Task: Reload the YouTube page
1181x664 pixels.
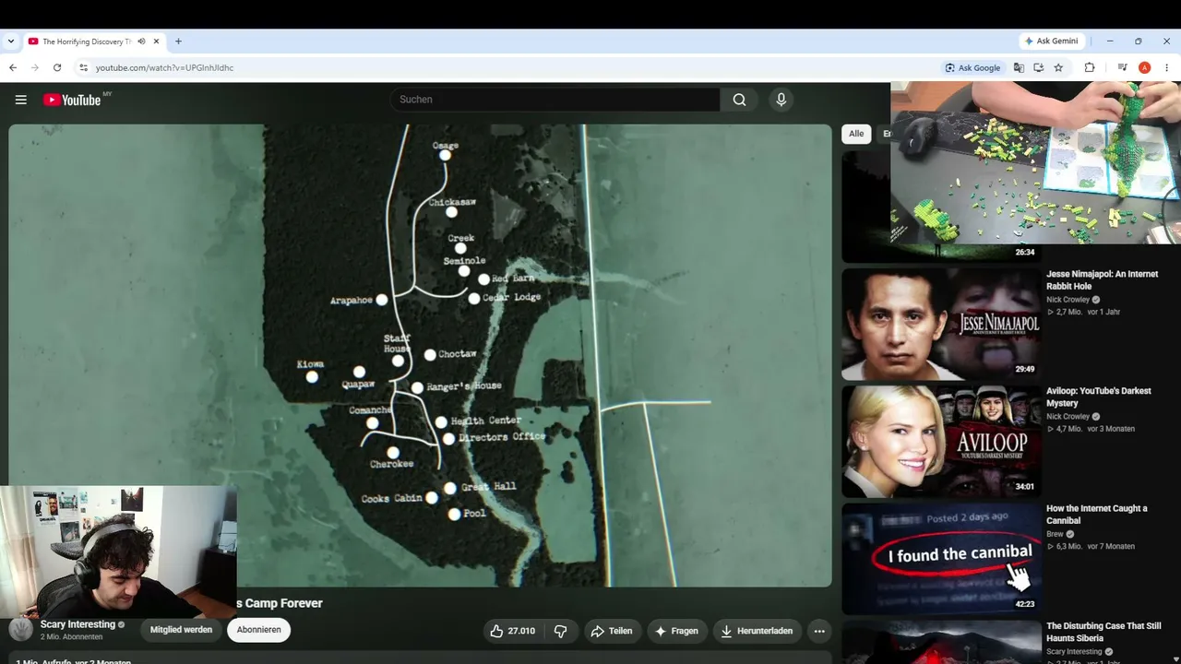Action: click(x=57, y=67)
